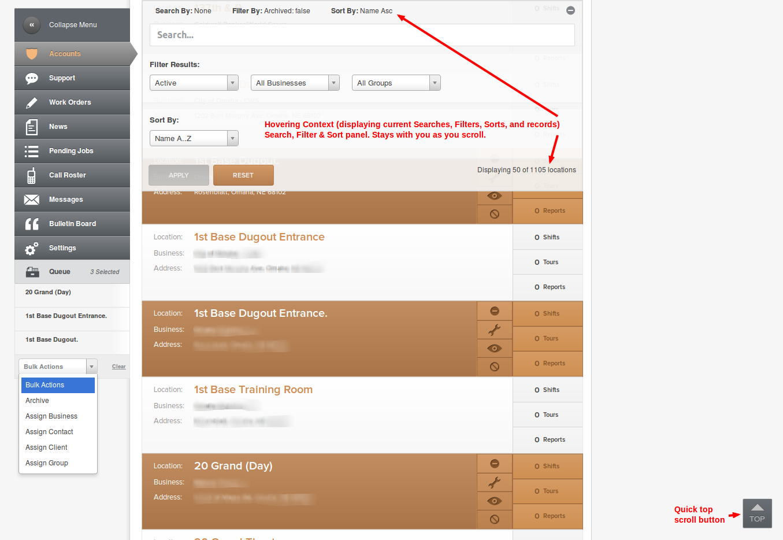The height and width of the screenshot is (540, 783).
Task: Click the ban icon for 20 Grand (Day)
Action: [495, 519]
